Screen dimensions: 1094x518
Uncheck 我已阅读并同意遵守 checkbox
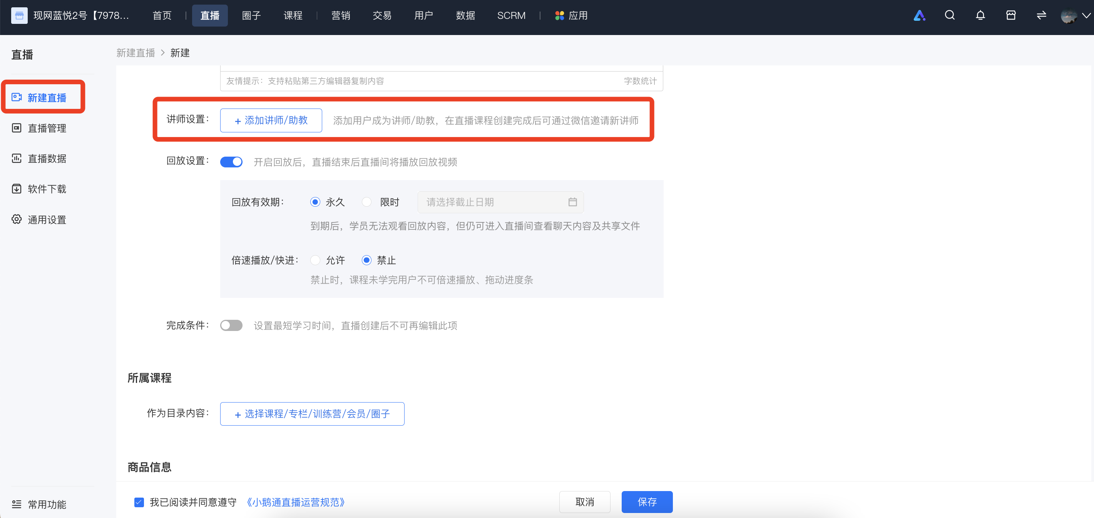coord(139,502)
